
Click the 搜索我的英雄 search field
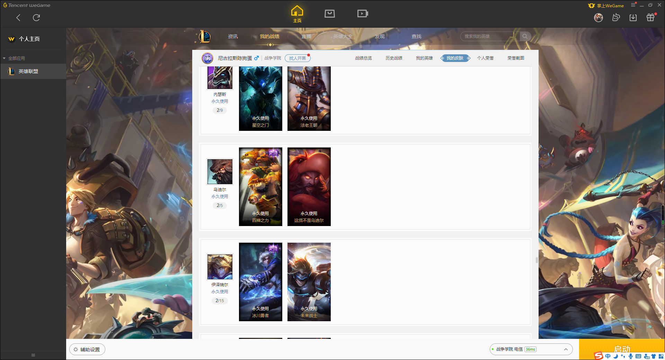tap(490, 36)
